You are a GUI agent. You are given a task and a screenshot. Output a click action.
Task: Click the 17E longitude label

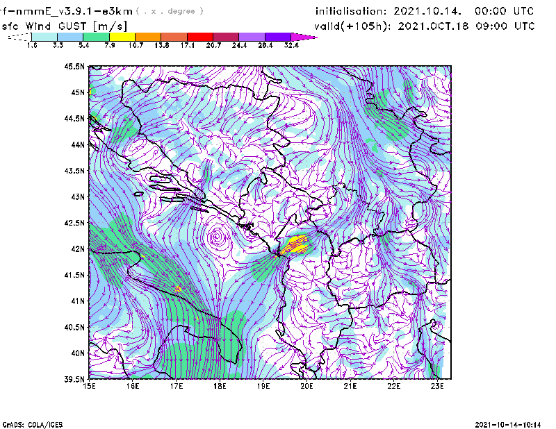(x=177, y=386)
